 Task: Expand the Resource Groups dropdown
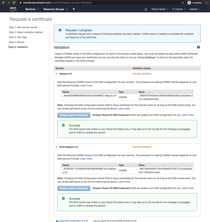tap(55, 9)
